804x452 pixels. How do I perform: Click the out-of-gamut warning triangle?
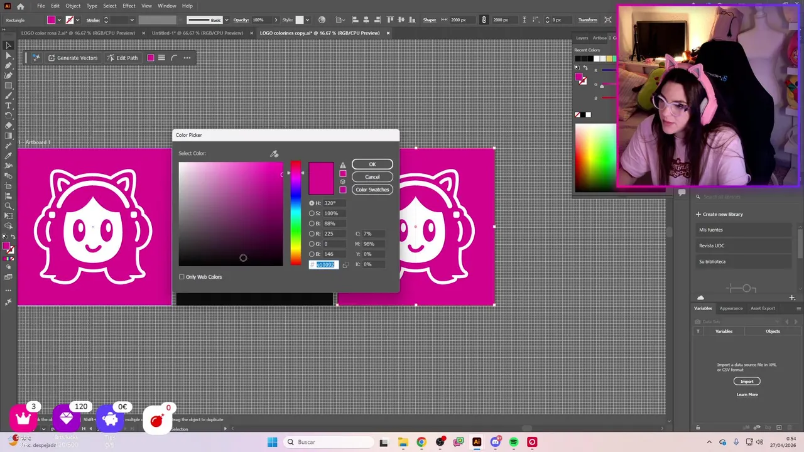(342, 166)
